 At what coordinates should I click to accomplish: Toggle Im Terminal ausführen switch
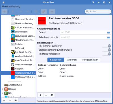point(107,46)
